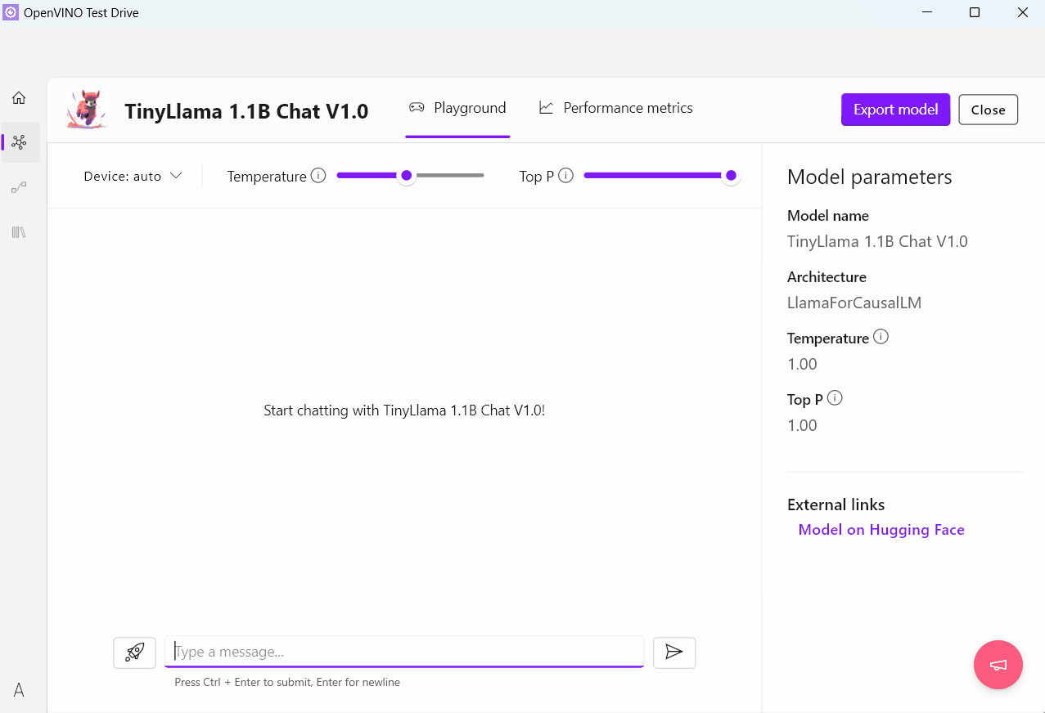Click the Top P info icon near the slider
Image resolution: width=1045 pixels, height=713 pixels.
click(565, 175)
